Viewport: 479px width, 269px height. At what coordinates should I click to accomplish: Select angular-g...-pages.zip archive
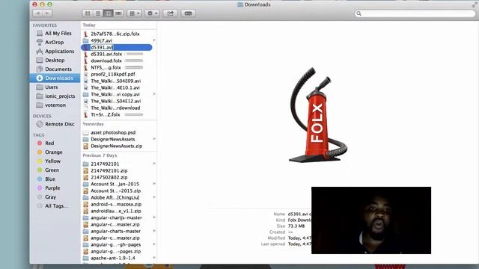(115, 251)
